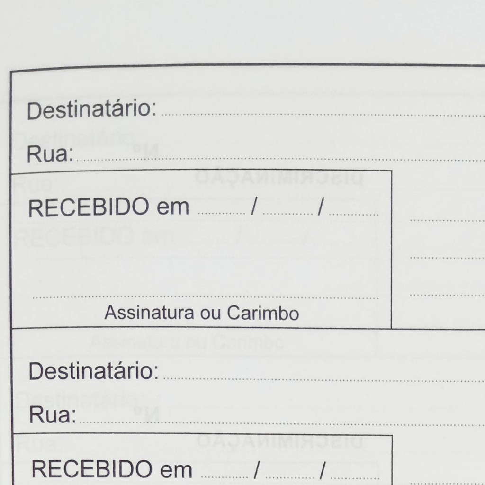Click the Assinatura ou Carimbo caption
Viewport: 485px width, 485px height.
pyautogui.click(x=202, y=313)
